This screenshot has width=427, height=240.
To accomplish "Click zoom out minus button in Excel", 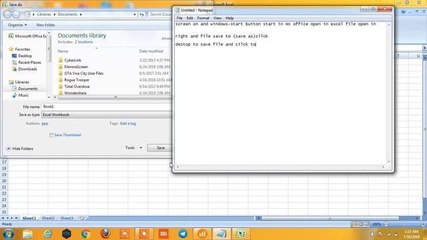I will coord(386,224).
